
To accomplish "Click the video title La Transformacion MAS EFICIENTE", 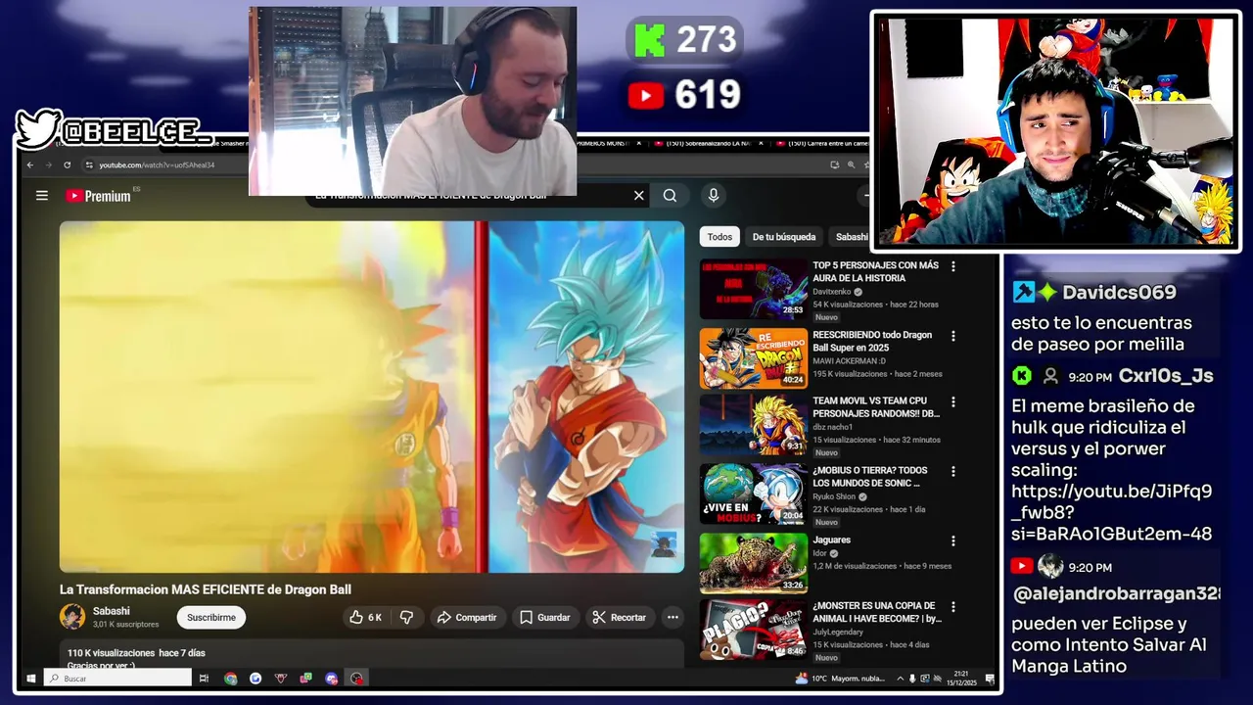I will point(206,589).
